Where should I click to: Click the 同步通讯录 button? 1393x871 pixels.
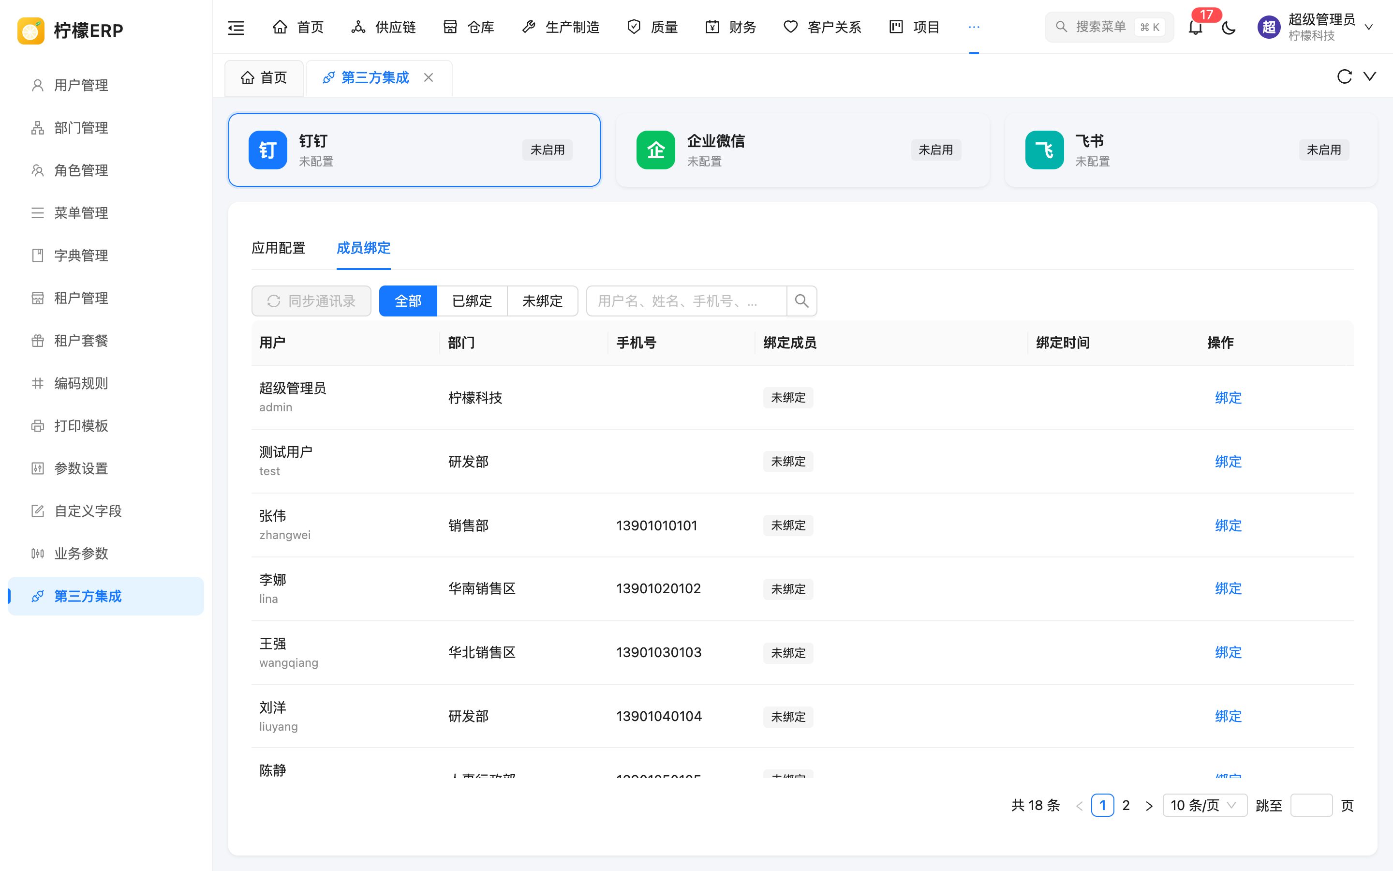311,300
